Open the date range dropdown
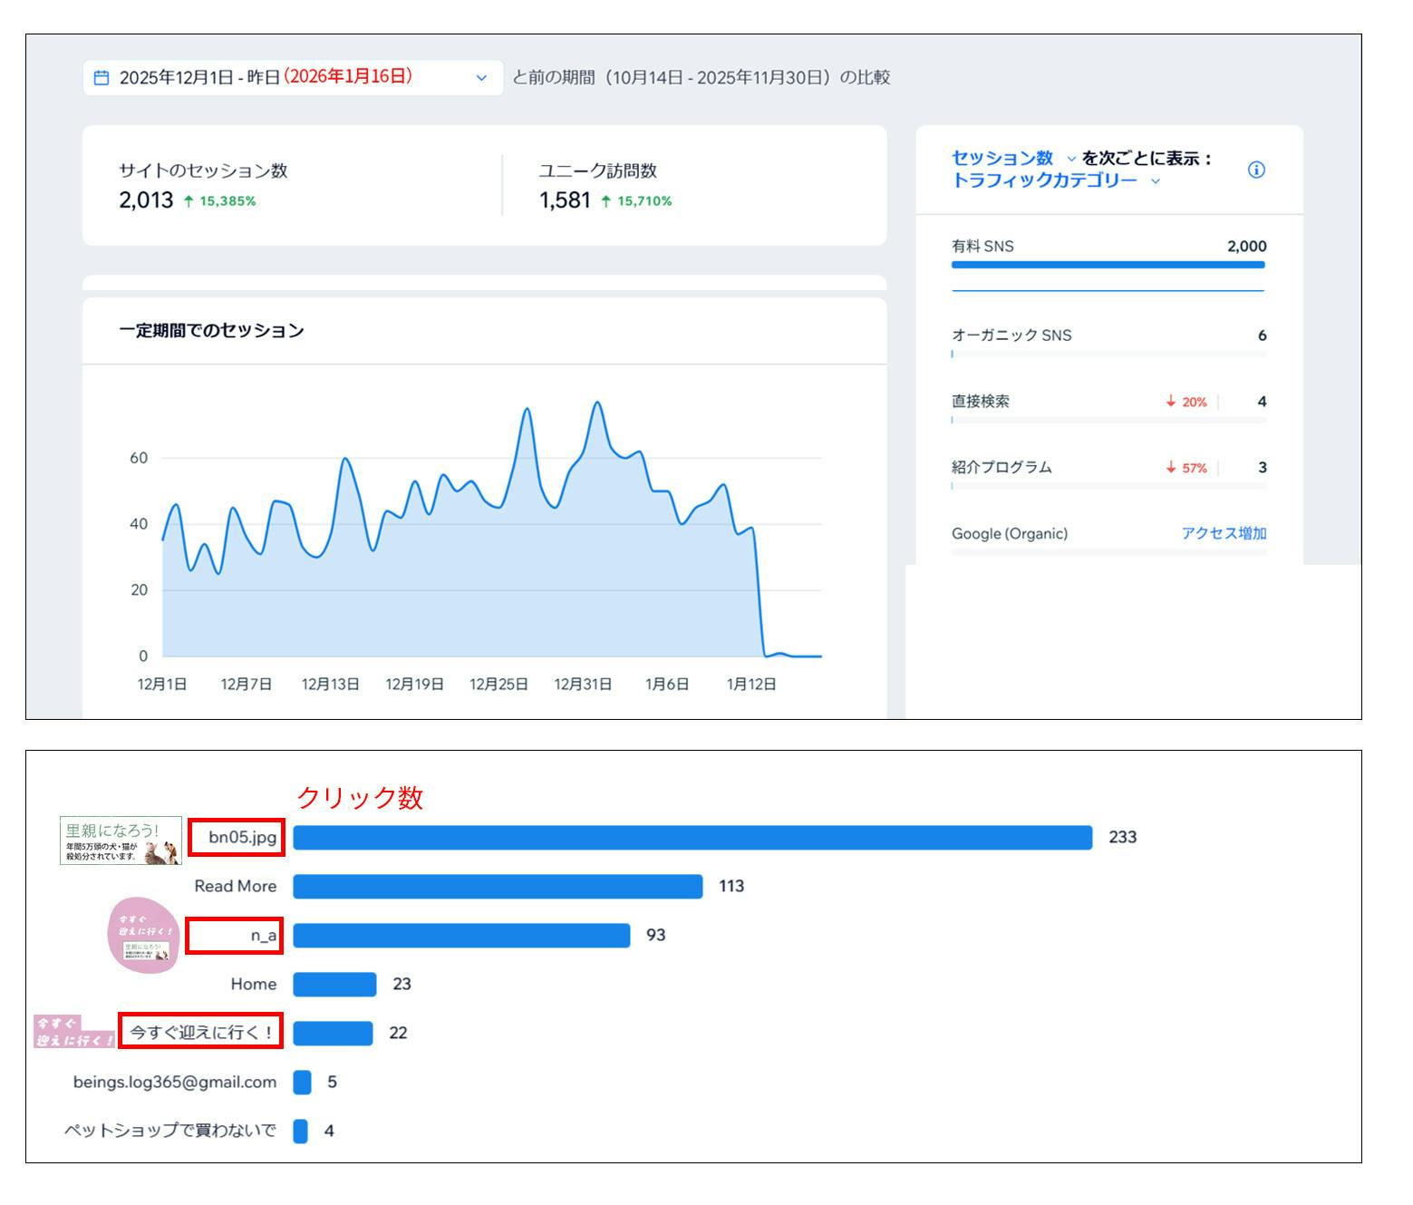Screen dimensions: 1413x1205 tap(481, 78)
